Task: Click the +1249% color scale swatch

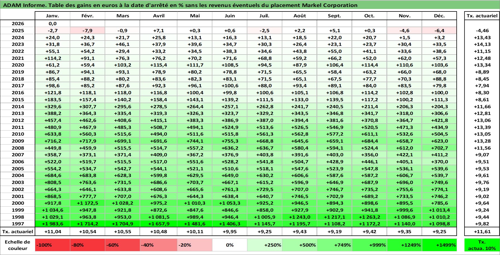Action: tap(404, 245)
